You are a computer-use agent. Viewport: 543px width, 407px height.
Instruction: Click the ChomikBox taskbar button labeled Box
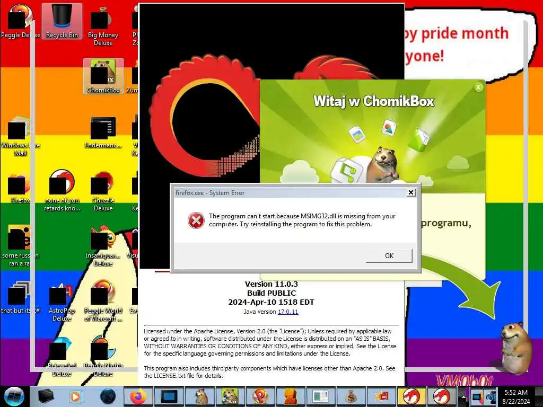(230, 396)
